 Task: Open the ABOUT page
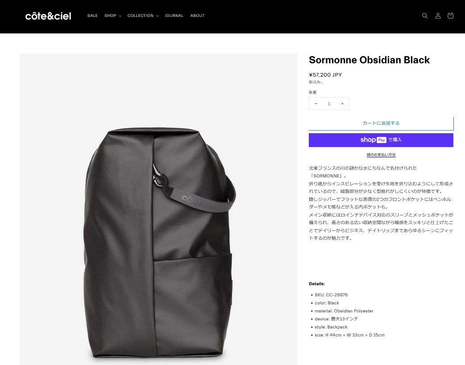click(x=197, y=16)
